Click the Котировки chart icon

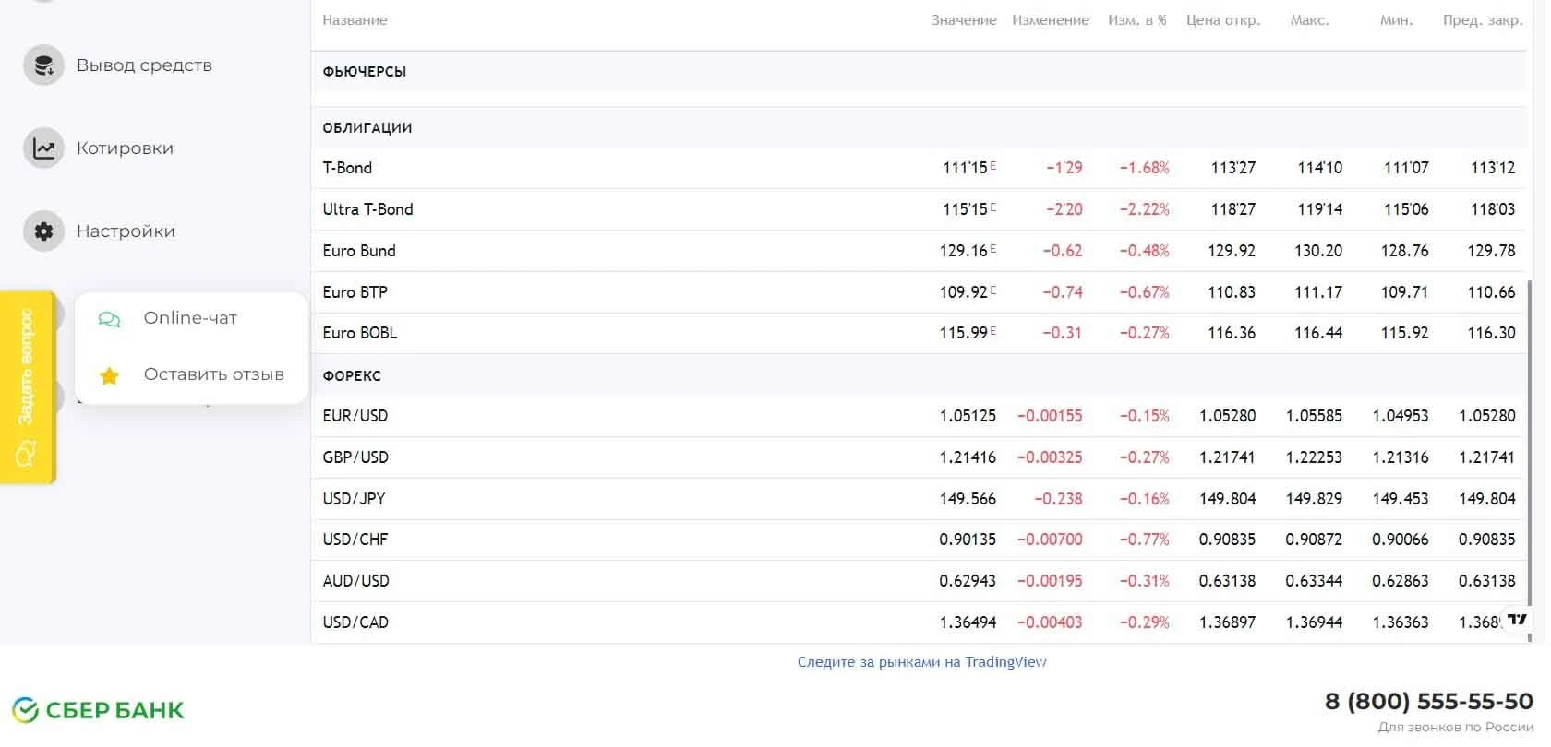[x=43, y=148]
